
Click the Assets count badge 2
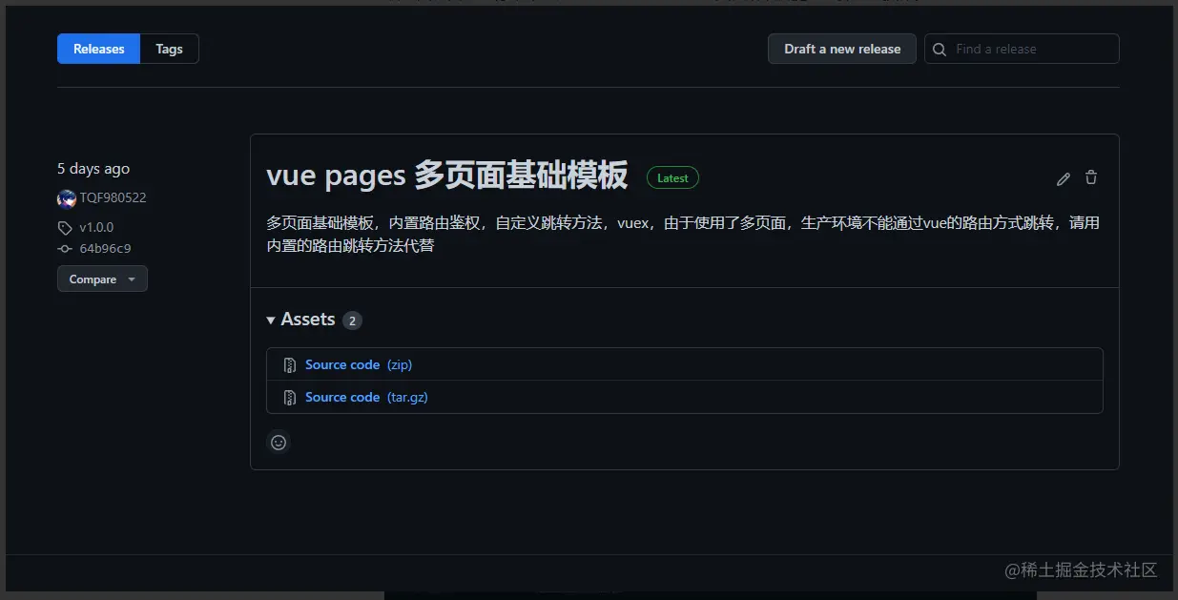coord(352,321)
